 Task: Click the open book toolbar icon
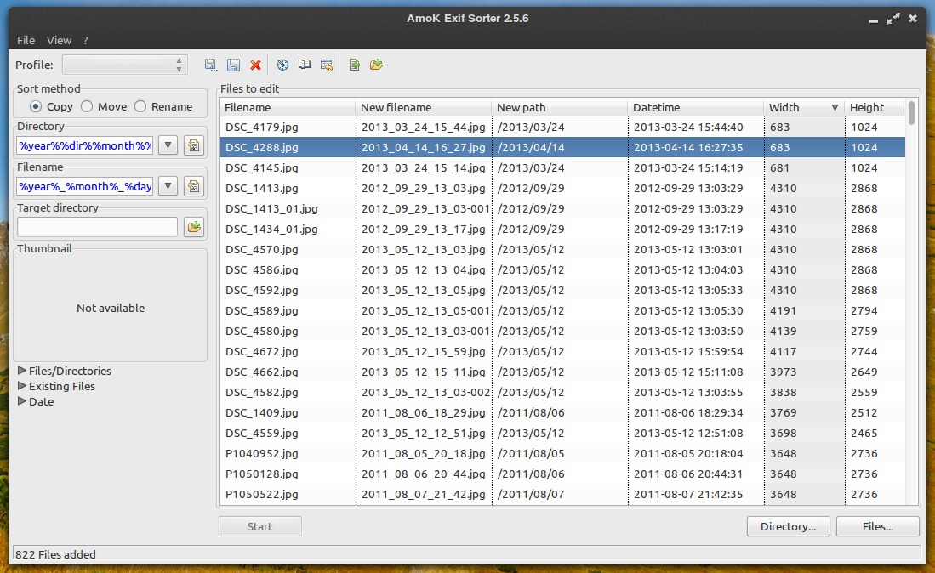point(304,65)
